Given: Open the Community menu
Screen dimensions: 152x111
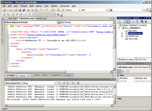Looking at the screenshot, I should tap(65, 6).
